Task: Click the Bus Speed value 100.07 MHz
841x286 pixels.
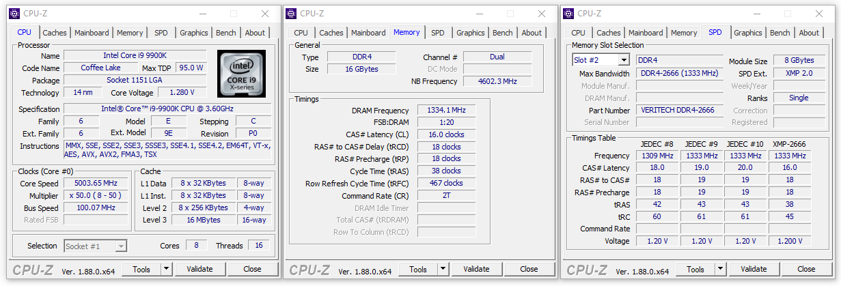Action: click(x=96, y=208)
